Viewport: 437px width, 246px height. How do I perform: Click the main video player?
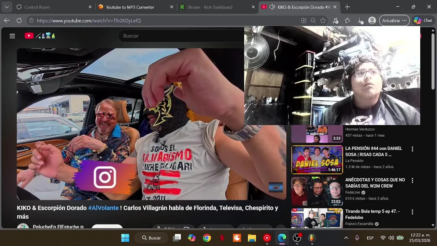coord(152,124)
